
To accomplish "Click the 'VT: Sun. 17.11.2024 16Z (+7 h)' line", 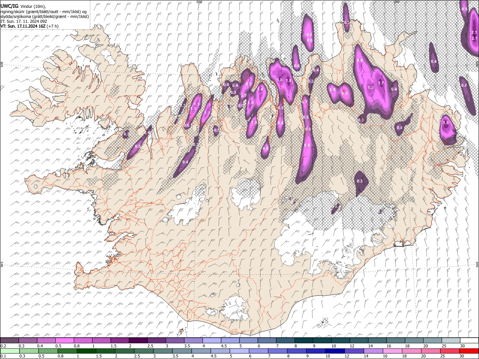I will coord(29,26).
